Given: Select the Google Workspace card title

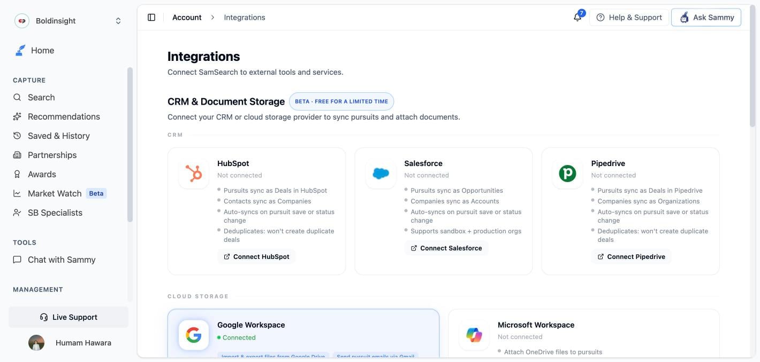Looking at the screenshot, I should (x=251, y=325).
